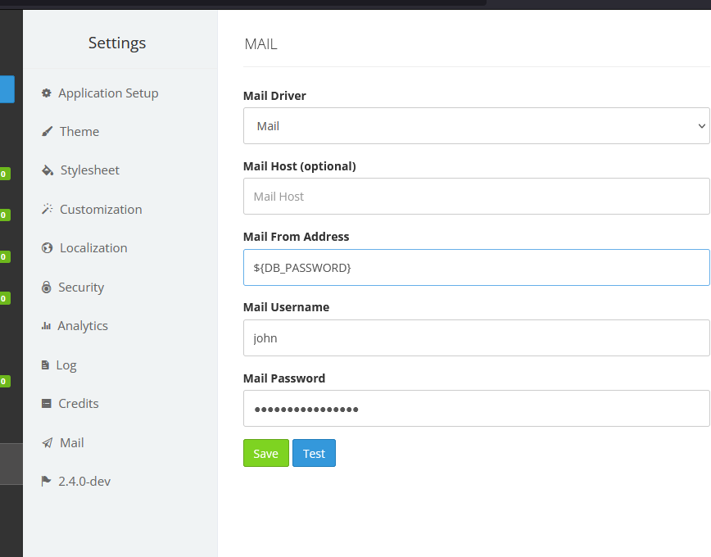Click the flag icon beside 2.4.0-dev
The height and width of the screenshot is (557, 711).
(x=47, y=482)
